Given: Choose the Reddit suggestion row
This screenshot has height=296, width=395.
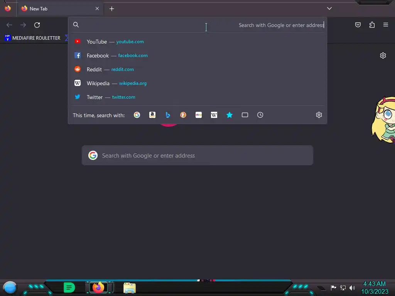Looking at the screenshot, I should pos(197,69).
